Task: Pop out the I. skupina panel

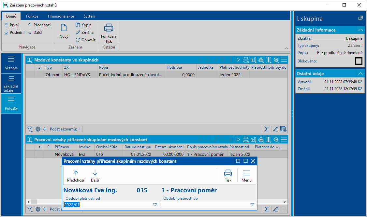Action: (360, 18)
